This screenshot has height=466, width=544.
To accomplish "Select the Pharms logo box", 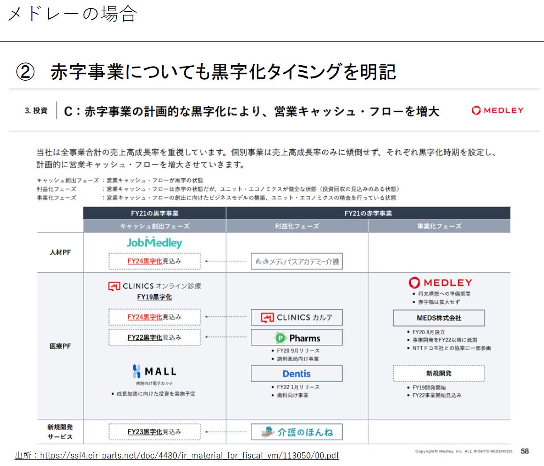I will (x=297, y=337).
